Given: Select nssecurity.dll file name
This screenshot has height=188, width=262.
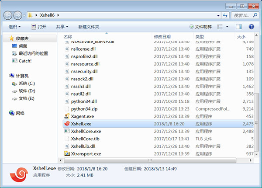Looking at the screenshot, I should click(x=84, y=71).
